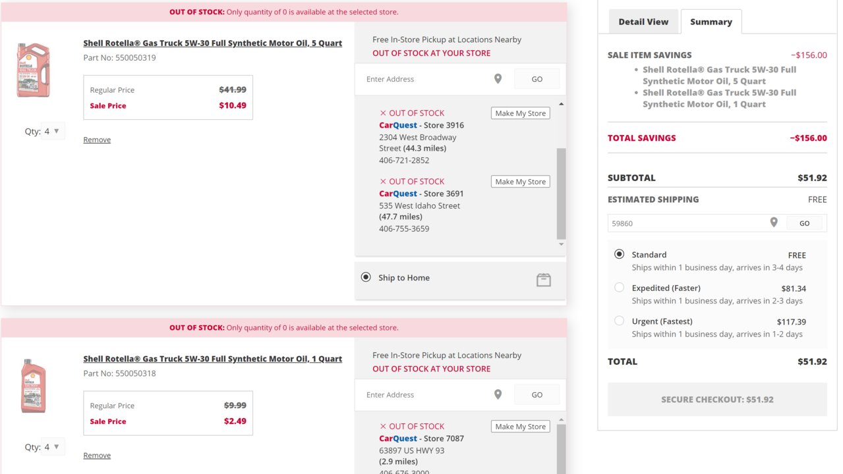Remove the 5 Quart motor oil item
The width and height of the screenshot is (843, 474).
97,140
